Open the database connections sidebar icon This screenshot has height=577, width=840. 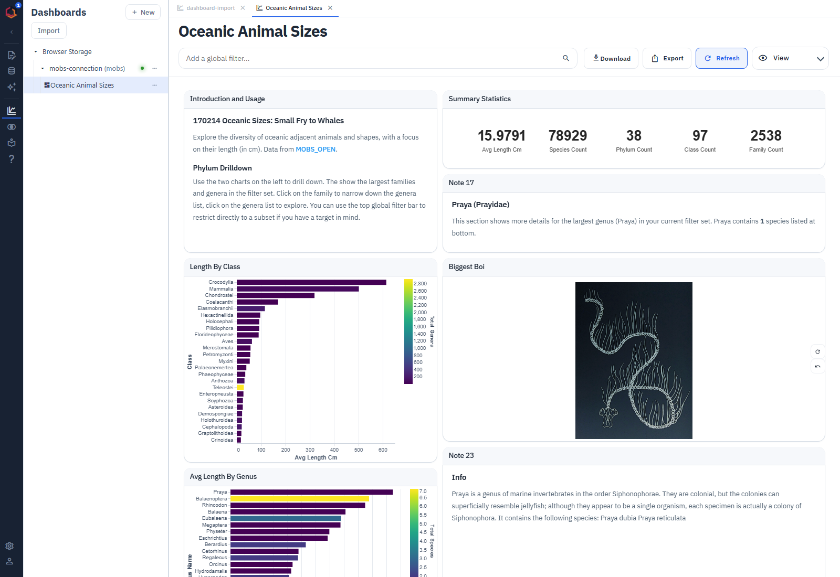click(12, 71)
